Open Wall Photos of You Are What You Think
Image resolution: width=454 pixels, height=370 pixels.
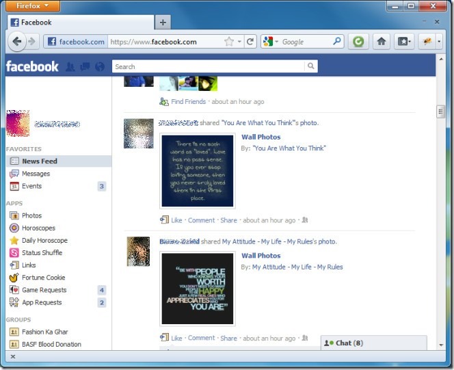261,137
